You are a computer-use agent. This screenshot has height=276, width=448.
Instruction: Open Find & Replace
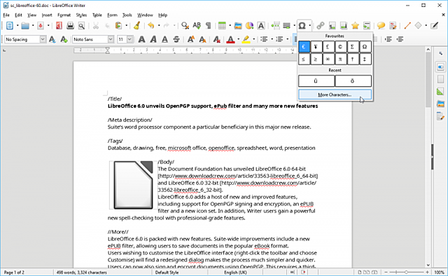pyautogui.click(x=185, y=26)
